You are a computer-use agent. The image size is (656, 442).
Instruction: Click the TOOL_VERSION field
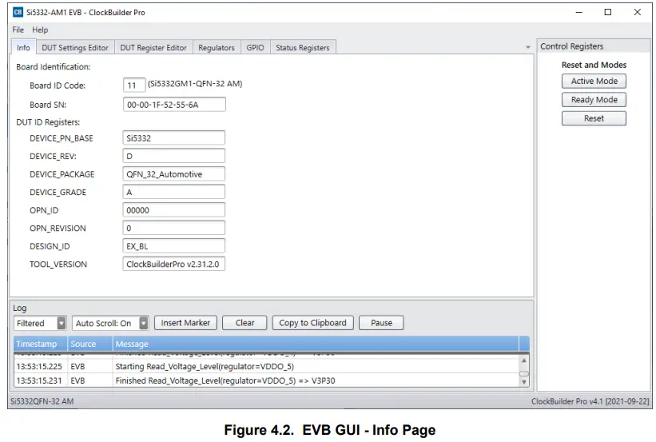174,264
